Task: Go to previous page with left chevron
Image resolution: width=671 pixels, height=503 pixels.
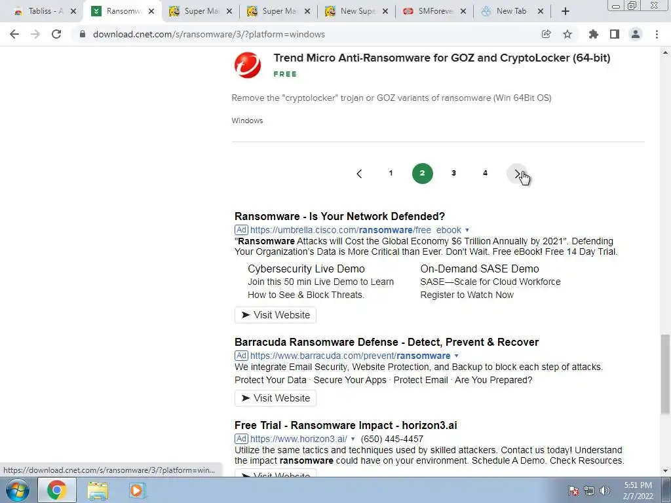Action: coord(359,174)
